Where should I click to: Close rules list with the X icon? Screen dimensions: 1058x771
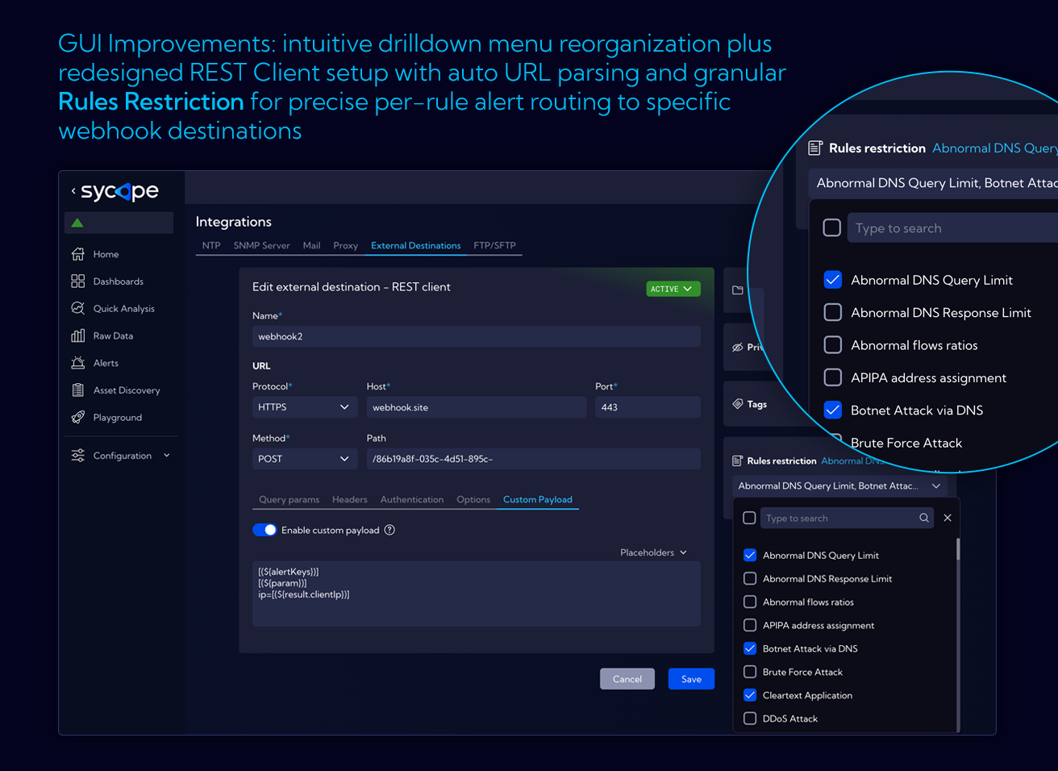(948, 518)
